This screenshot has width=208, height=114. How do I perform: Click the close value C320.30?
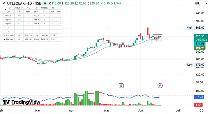tap(93, 3)
